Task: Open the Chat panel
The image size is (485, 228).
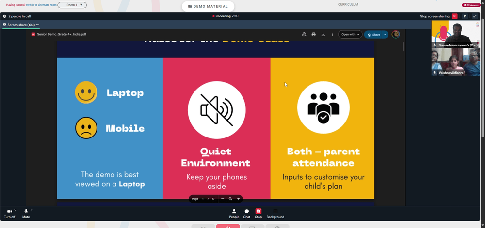Action: (246, 213)
